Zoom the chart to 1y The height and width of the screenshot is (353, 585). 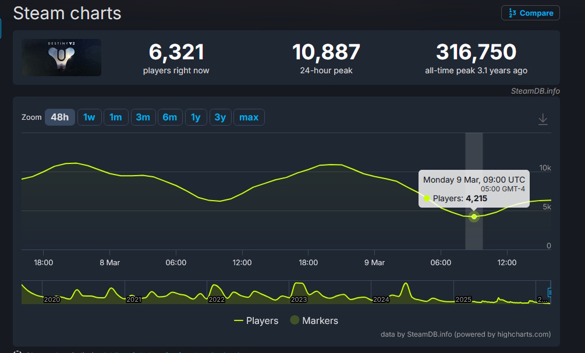196,117
